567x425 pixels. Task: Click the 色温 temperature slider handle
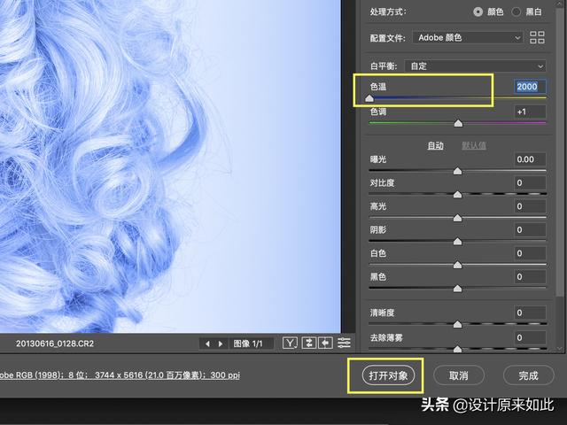pyautogui.click(x=369, y=98)
